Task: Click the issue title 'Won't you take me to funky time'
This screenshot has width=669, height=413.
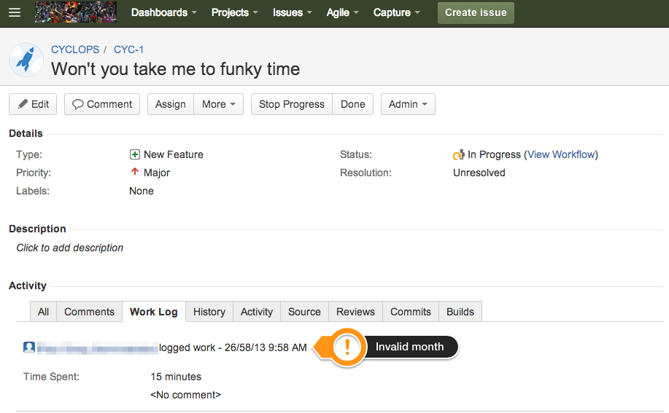Action: 175,69
